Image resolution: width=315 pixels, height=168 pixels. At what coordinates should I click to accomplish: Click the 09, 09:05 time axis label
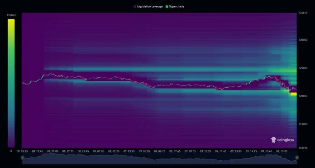(x=190, y=151)
